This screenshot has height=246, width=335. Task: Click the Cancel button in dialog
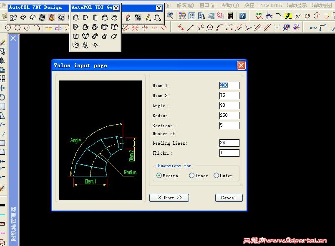coord(229,198)
